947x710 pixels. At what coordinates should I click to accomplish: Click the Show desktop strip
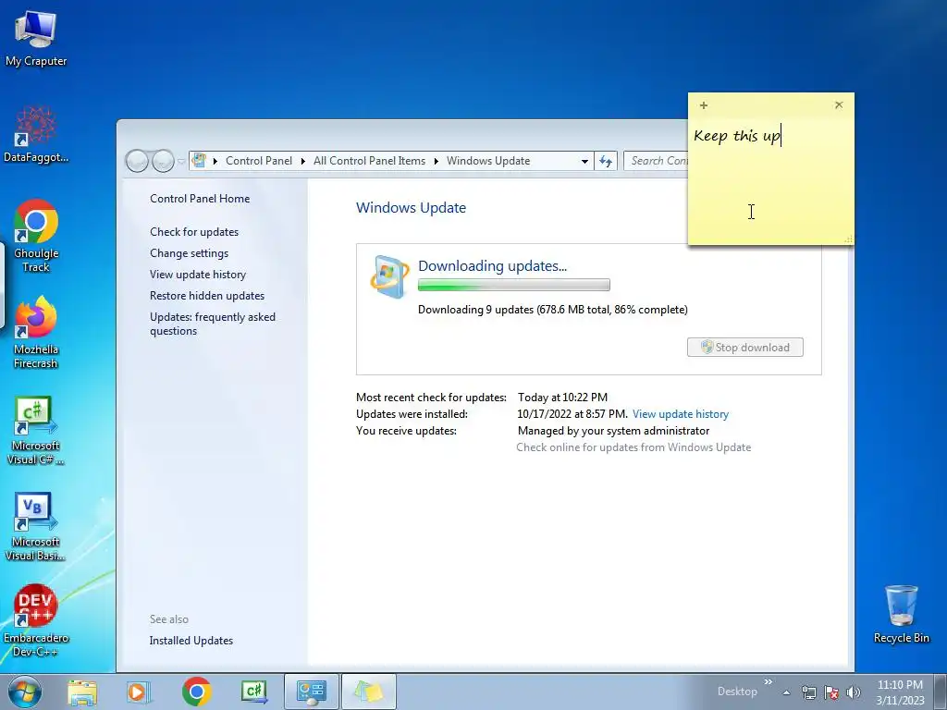(x=941, y=692)
